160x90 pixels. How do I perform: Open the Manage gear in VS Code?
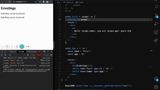point(156,87)
